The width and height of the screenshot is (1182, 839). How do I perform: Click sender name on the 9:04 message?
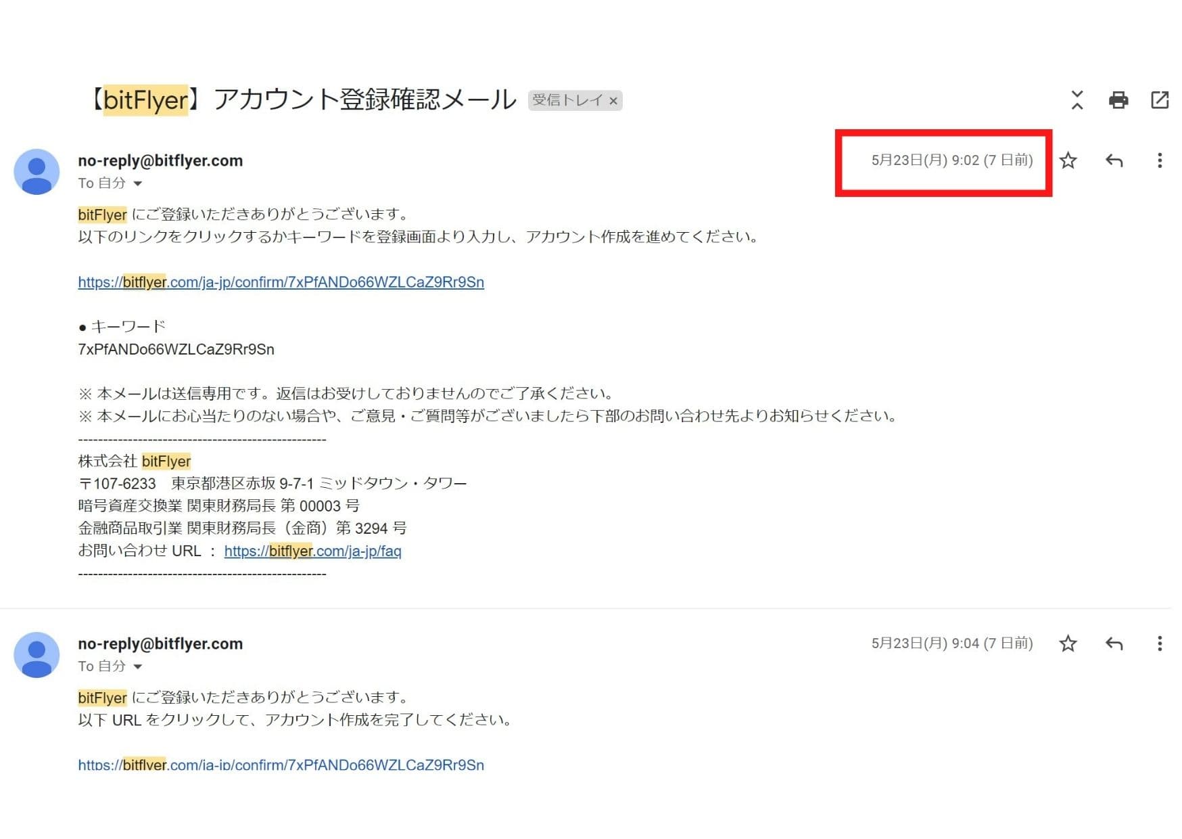point(160,644)
